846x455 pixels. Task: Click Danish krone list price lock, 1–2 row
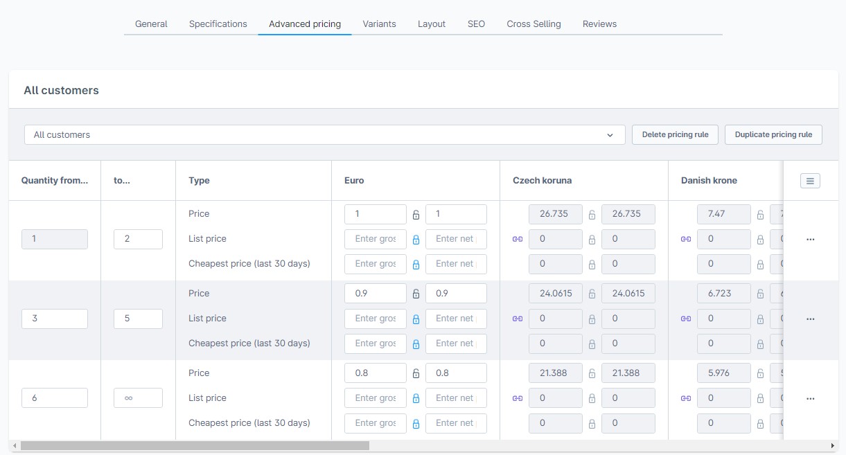point(760,240)
